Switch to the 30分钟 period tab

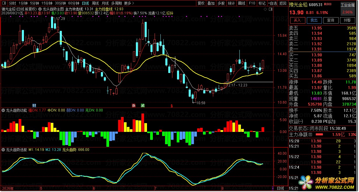60,4
